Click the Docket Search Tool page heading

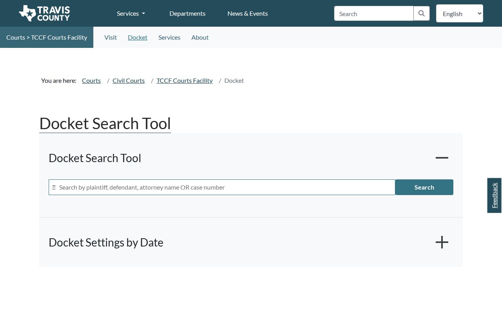[x=105, y=123]
